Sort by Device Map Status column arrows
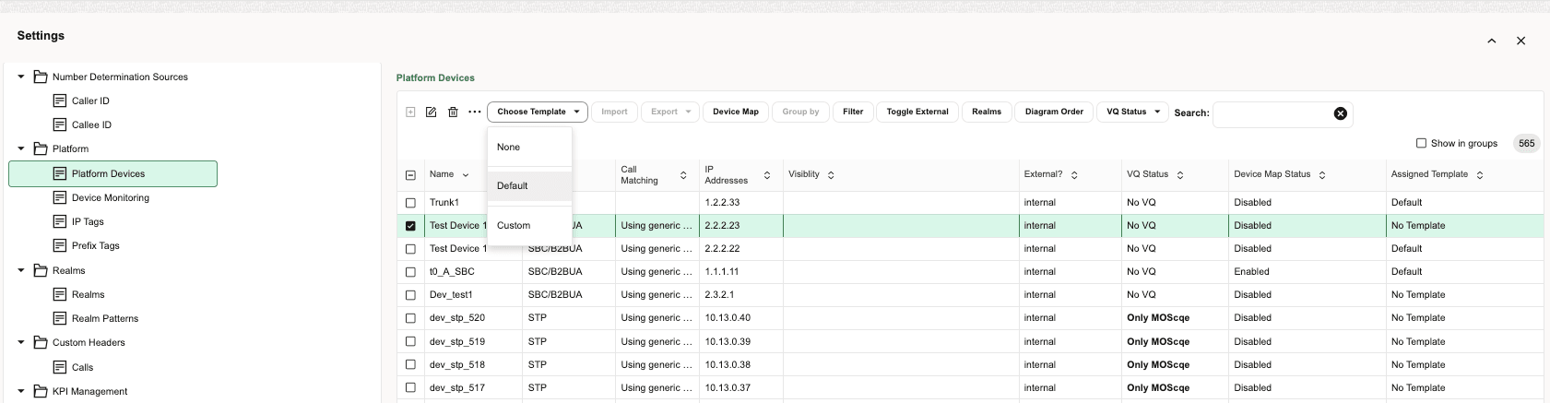Viewport: 1550px width, 403px height. coord(1322,175)
